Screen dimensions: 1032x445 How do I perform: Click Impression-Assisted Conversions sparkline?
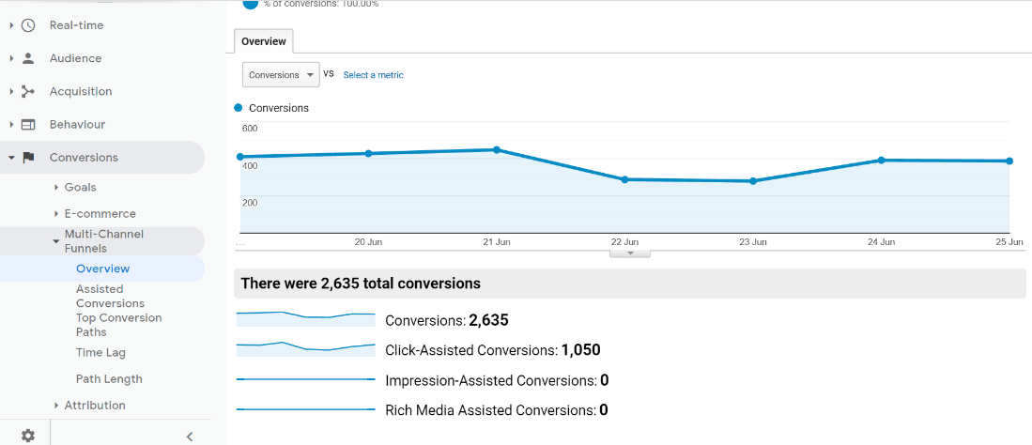pyautogui.click(x=305, y=379)
